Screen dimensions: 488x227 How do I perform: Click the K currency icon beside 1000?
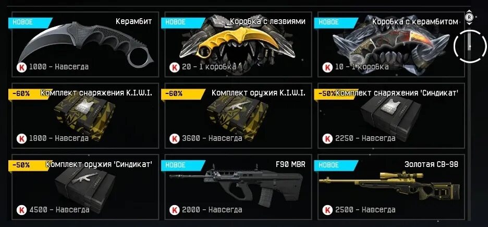click(x=22, y=67)
